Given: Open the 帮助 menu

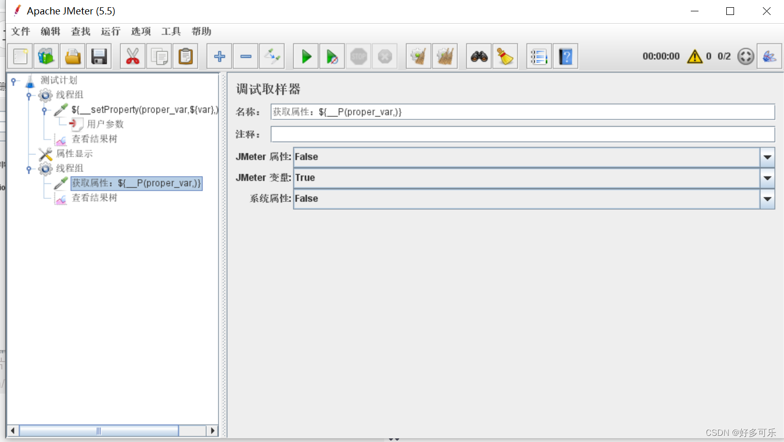Looking at the screenshot, I should [201, 31].
